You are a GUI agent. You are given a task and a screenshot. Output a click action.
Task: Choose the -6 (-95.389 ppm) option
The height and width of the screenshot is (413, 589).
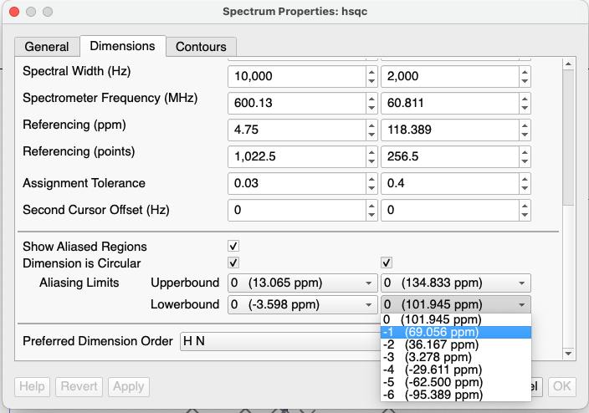coord(456,395)
